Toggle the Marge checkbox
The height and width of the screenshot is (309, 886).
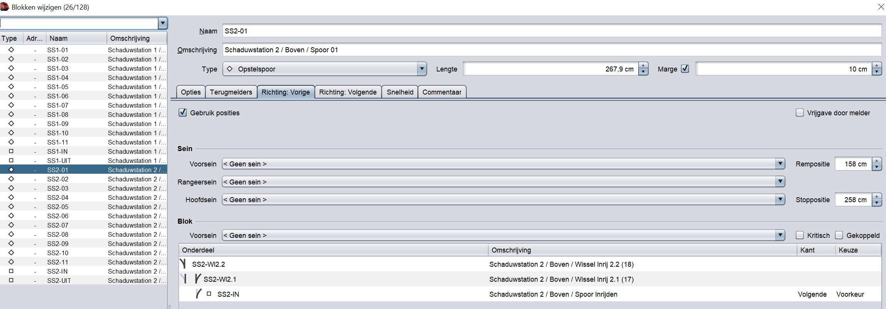click(x=685, y=69)
